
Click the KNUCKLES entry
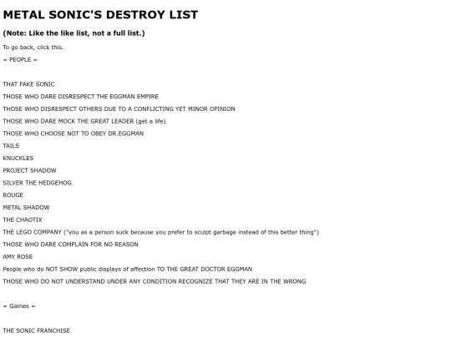tap(18, 158)
